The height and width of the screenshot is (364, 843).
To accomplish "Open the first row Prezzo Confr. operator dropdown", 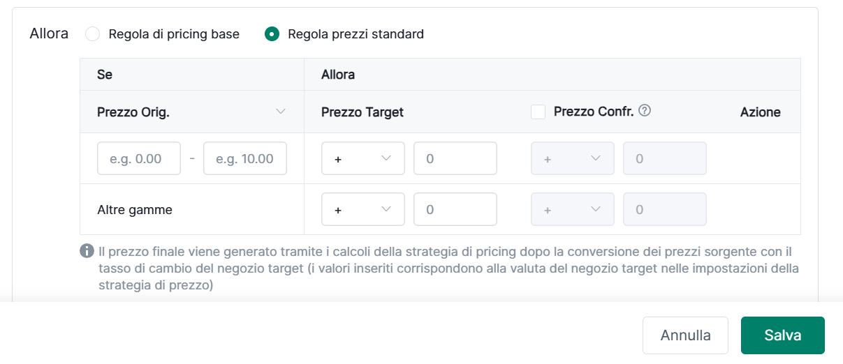I will coord(572,158).
